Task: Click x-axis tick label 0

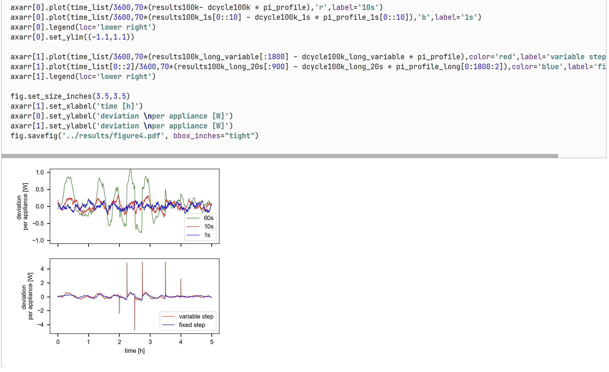Action: [58, 342]
